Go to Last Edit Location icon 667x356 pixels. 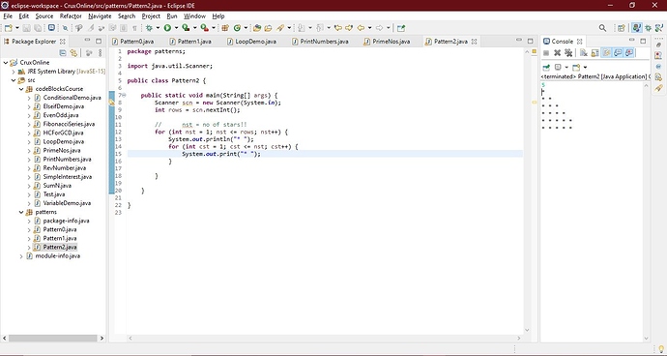point(338,28)
